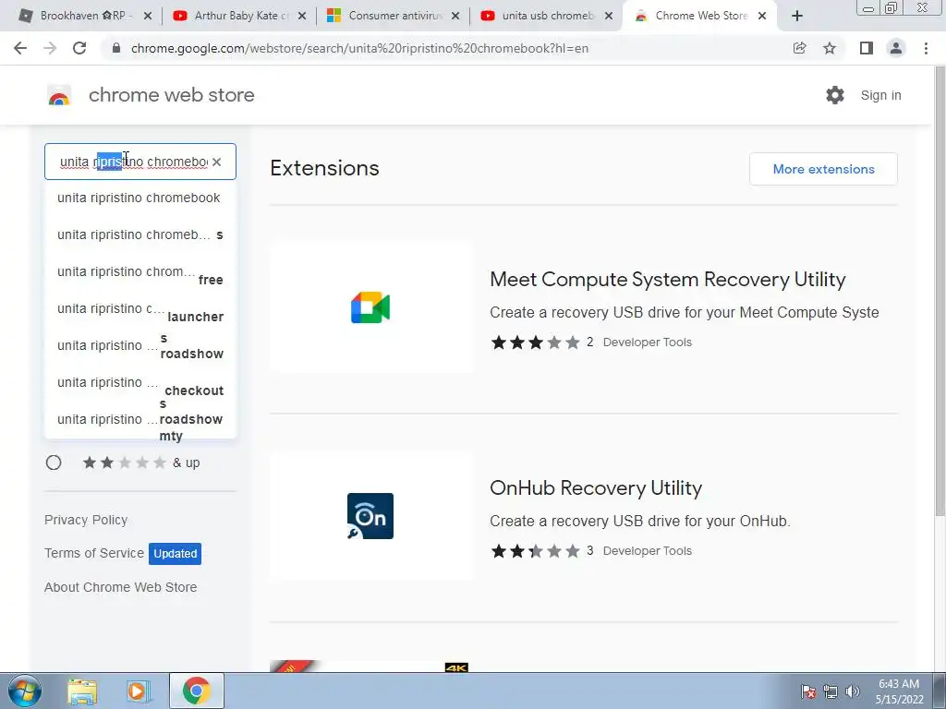Image resolution: width=946 pixels, height=709 pixels.
Task: Click OnHub utility star rating
Action: pos(536,551)
